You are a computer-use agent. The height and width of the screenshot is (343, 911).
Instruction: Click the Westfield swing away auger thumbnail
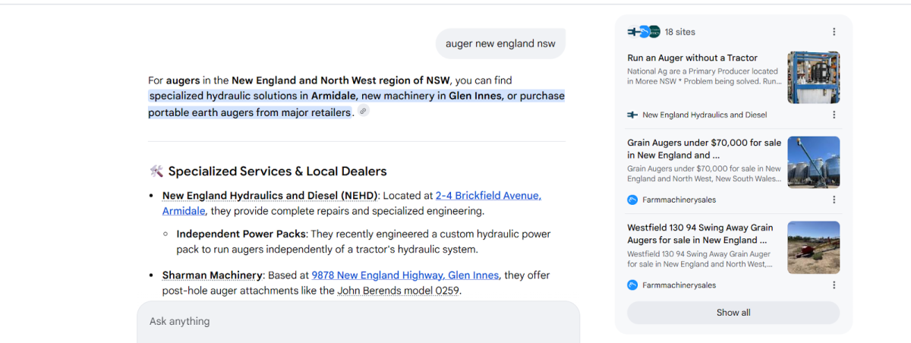coord(813,247)
